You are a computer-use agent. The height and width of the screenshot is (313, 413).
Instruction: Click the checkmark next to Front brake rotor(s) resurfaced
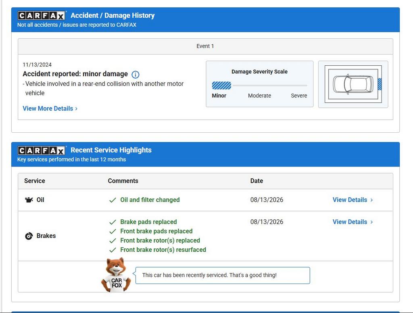tap(113, 250)
